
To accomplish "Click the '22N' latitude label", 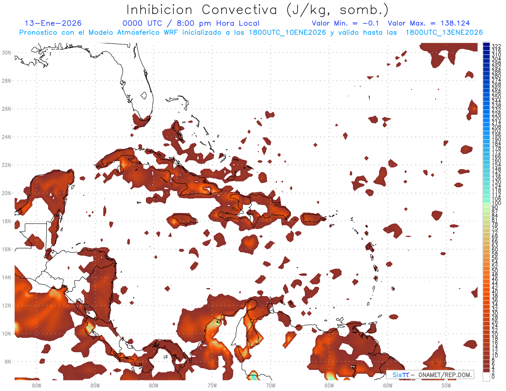I will point(7,165).
